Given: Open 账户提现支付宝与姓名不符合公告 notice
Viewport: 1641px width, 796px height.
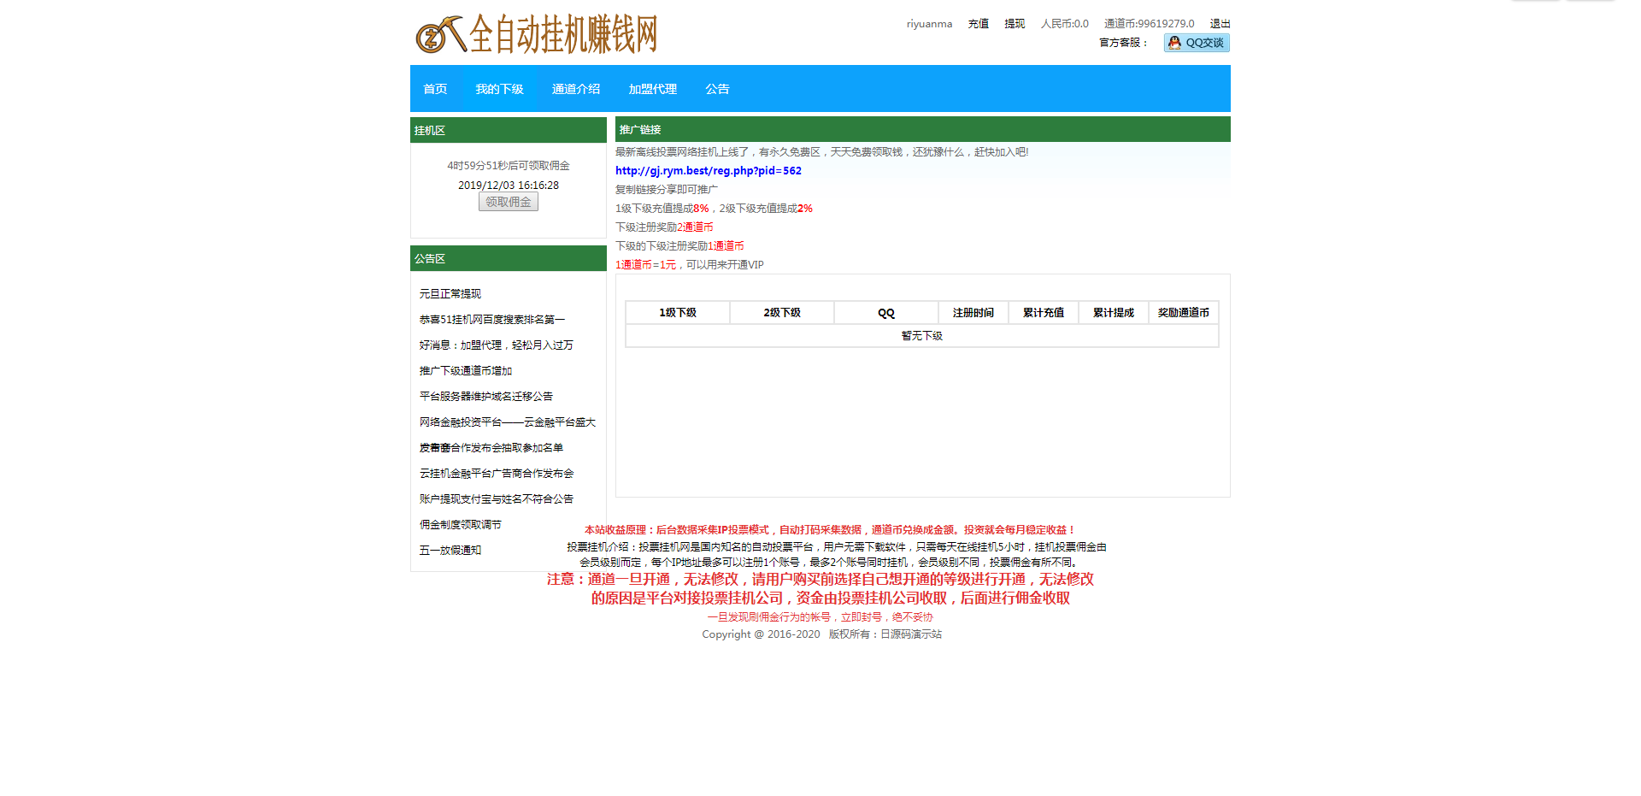Looking at the screenshot, I should [x=496, y=499].
